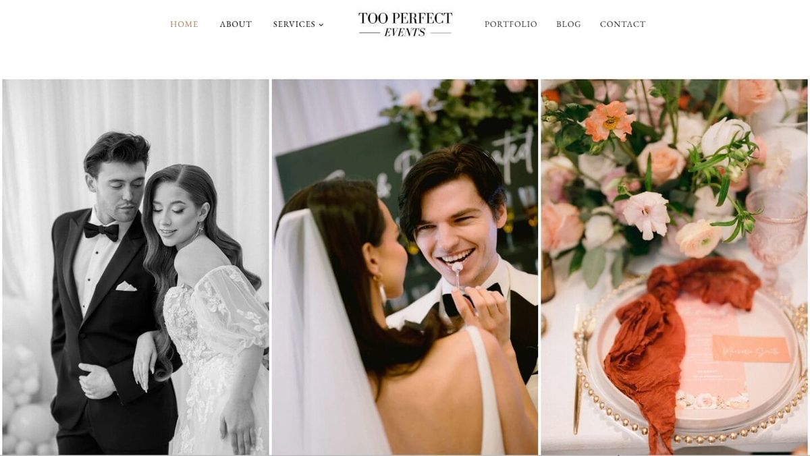The height and width of the screenshot is (456, 810).
Task: Click the groom's bow tie in the black-and-white photo
Action: 101,231
